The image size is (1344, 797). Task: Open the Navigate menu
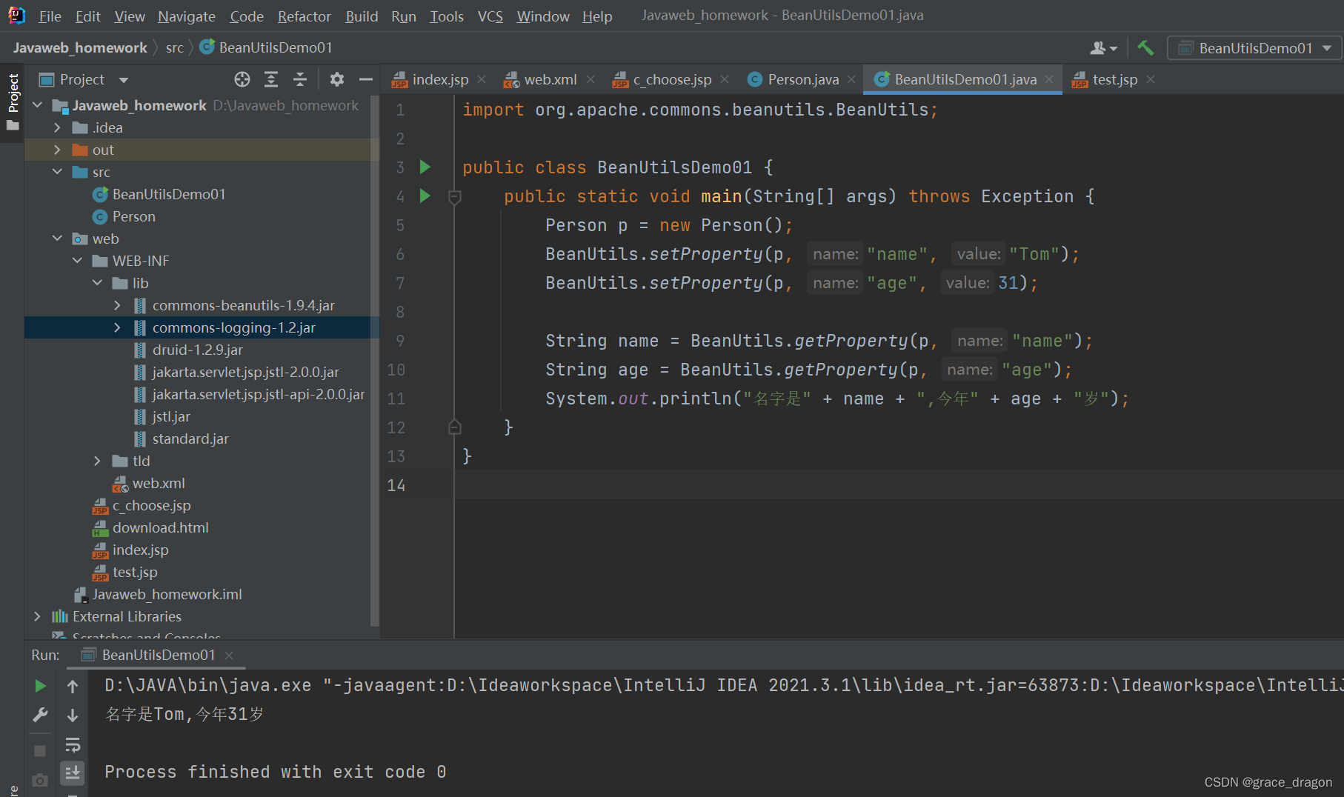(187, 16)
